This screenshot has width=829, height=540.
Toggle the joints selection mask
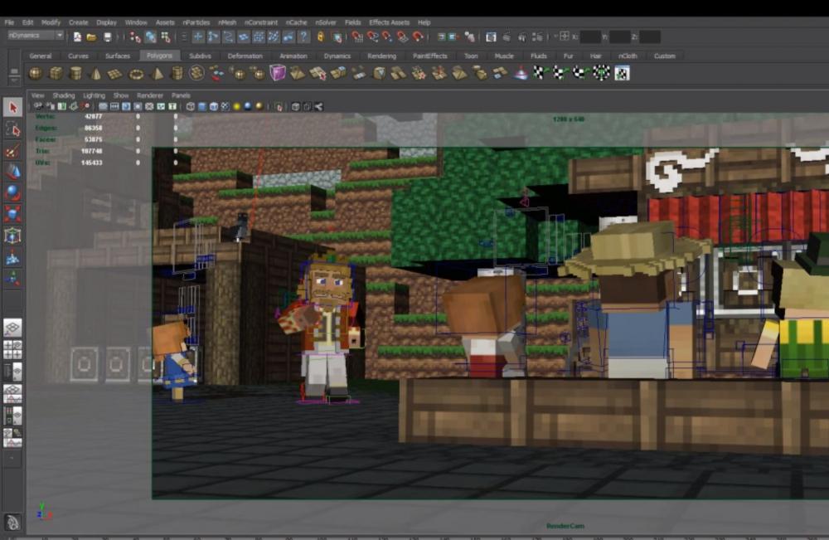(x=213, y=37)
